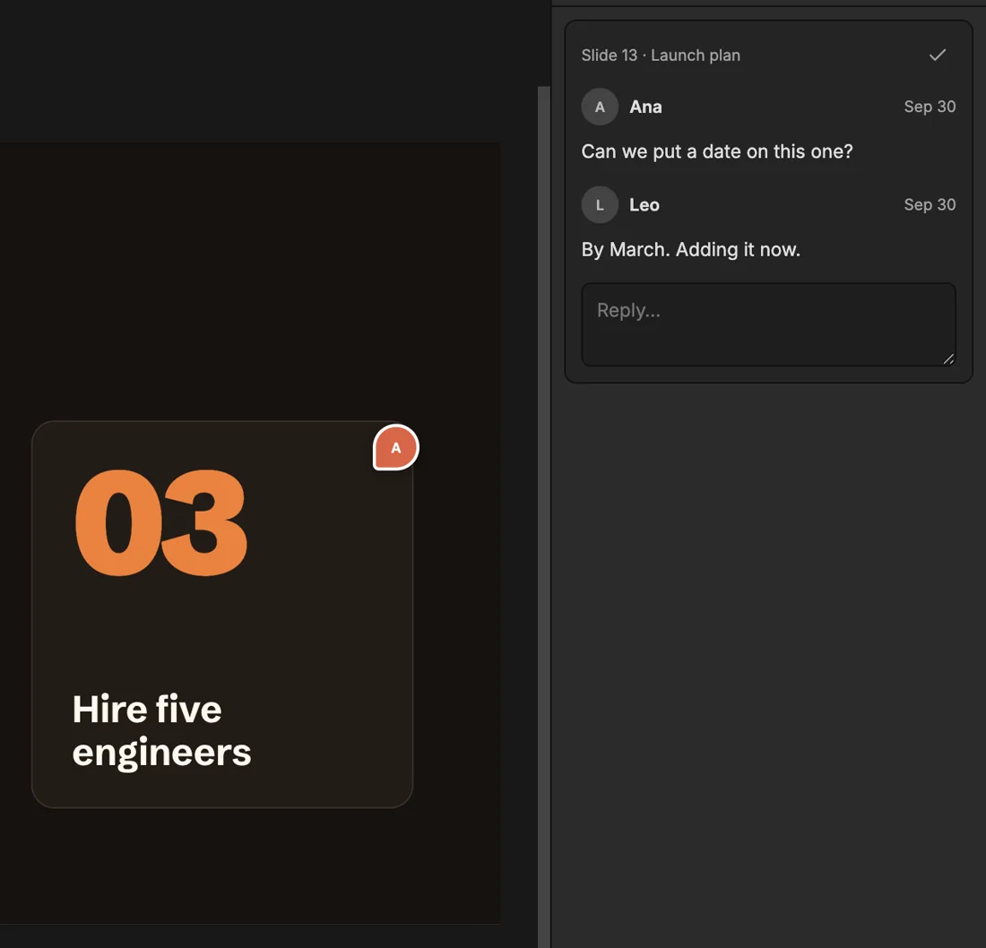This screenshot has height=948, width=986.
Task: Click the slide canvas vertical scrollbar
Action: pyautogui.click(x=544, y=517)
